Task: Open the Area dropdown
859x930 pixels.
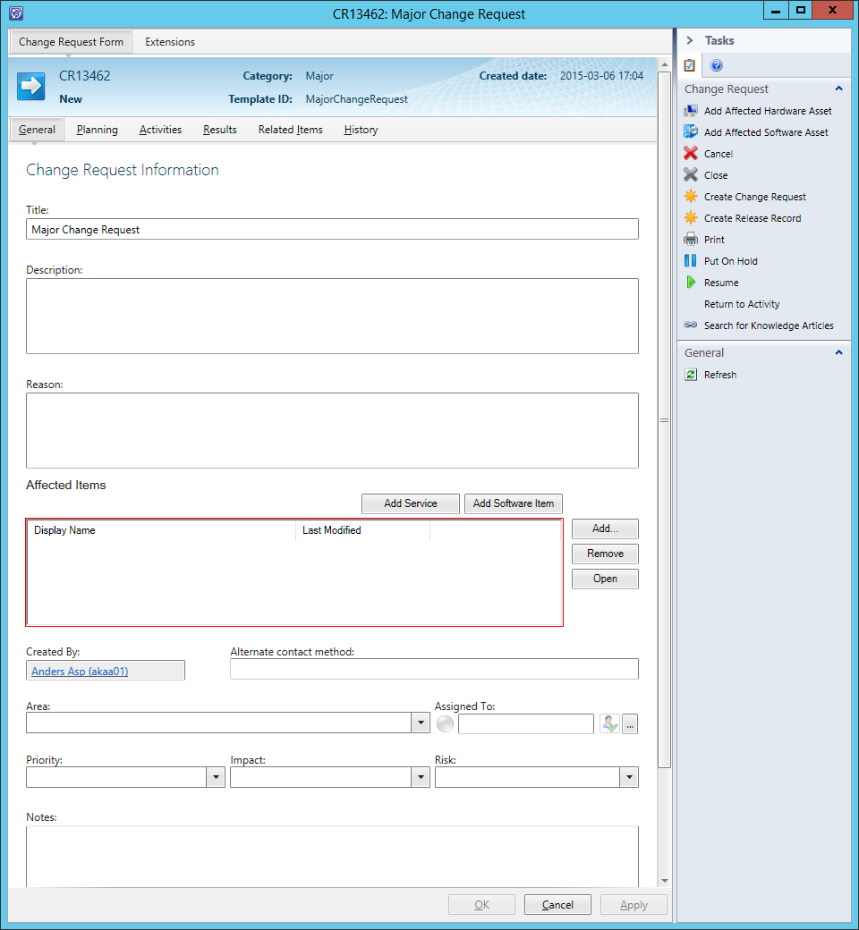Action: click(421, 723)
